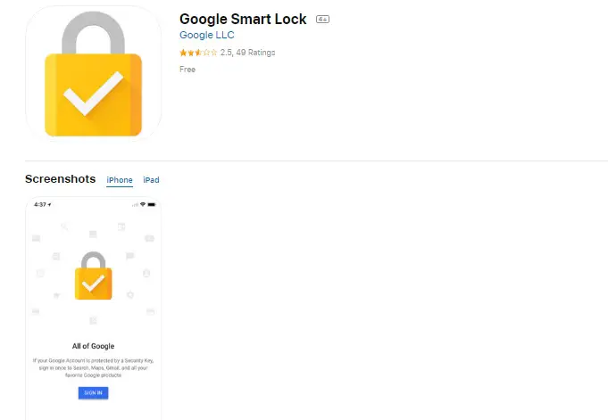Click the faint gear icon beside the padlock

(129, 294)
